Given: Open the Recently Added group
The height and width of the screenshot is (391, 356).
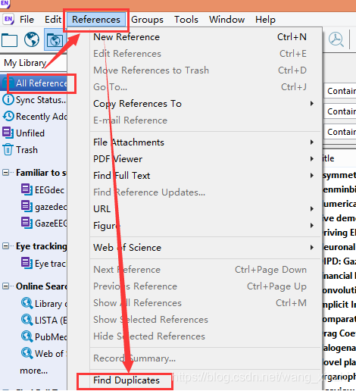Looking at the screenshot, I should (42, 117).
